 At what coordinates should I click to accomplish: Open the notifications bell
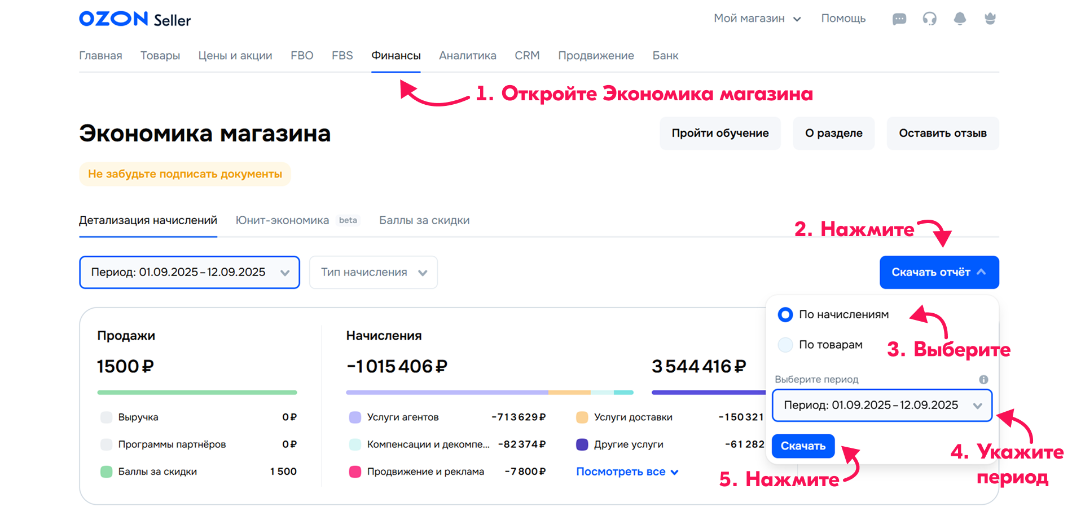point(960,19)
